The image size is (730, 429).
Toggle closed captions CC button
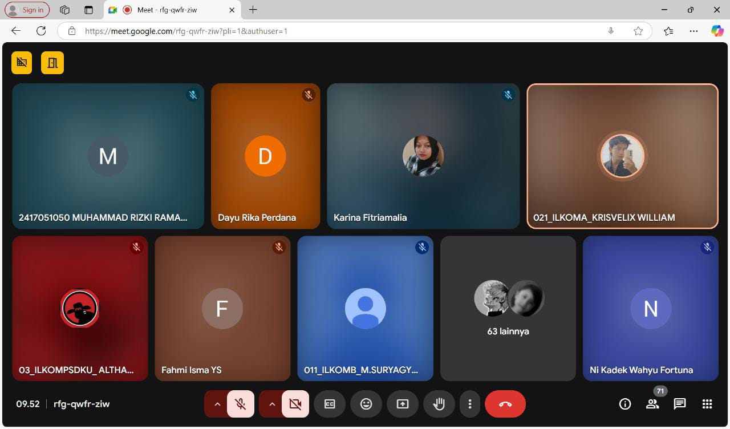330,404
